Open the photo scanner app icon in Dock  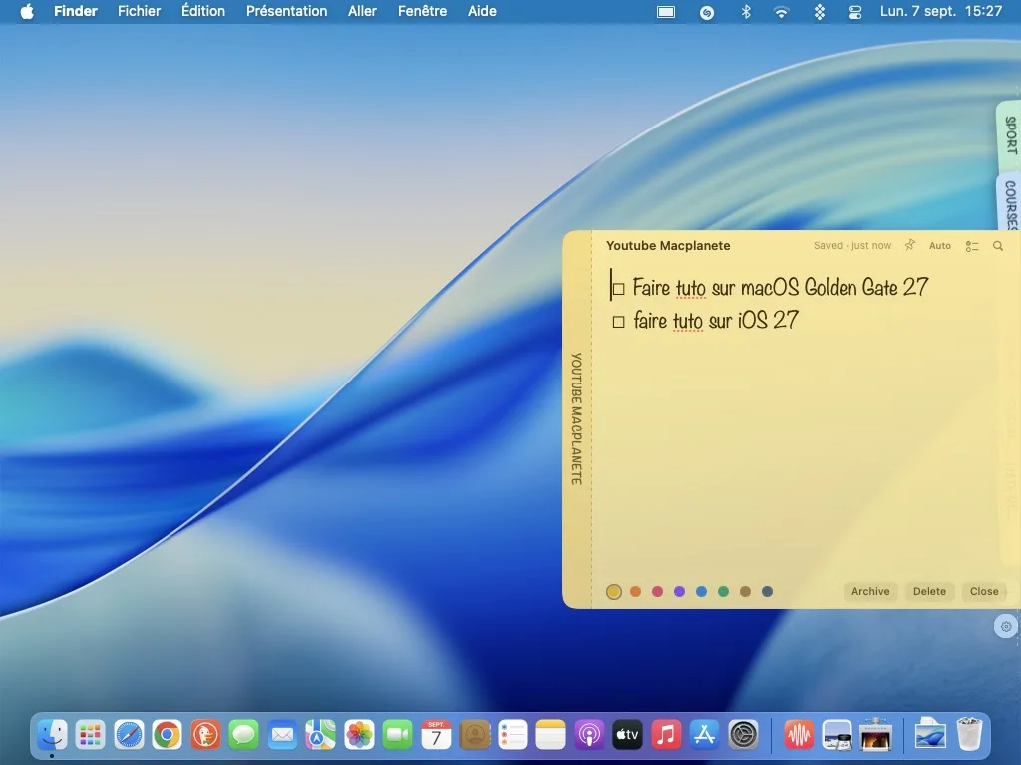pos(875,736)
